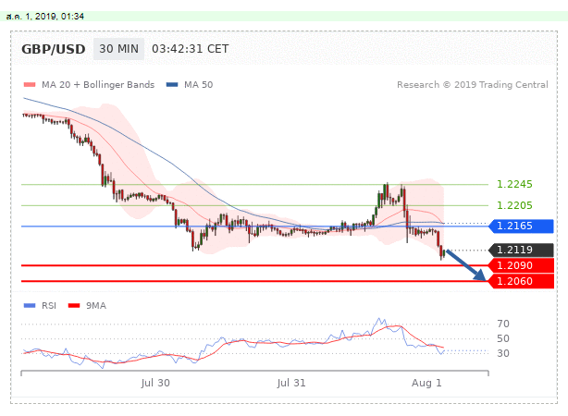Screen dimensions: 568x416
Task: Click the red 1.2060 support price tag
Action: tap(521, 281)
